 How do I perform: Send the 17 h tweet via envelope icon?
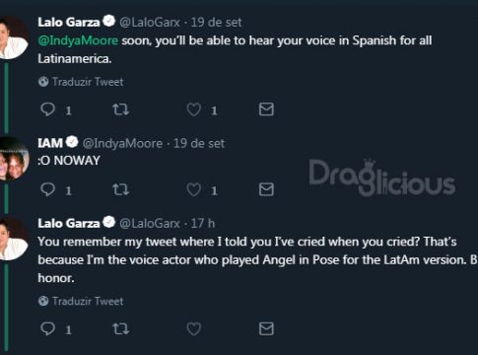(266, 328)
